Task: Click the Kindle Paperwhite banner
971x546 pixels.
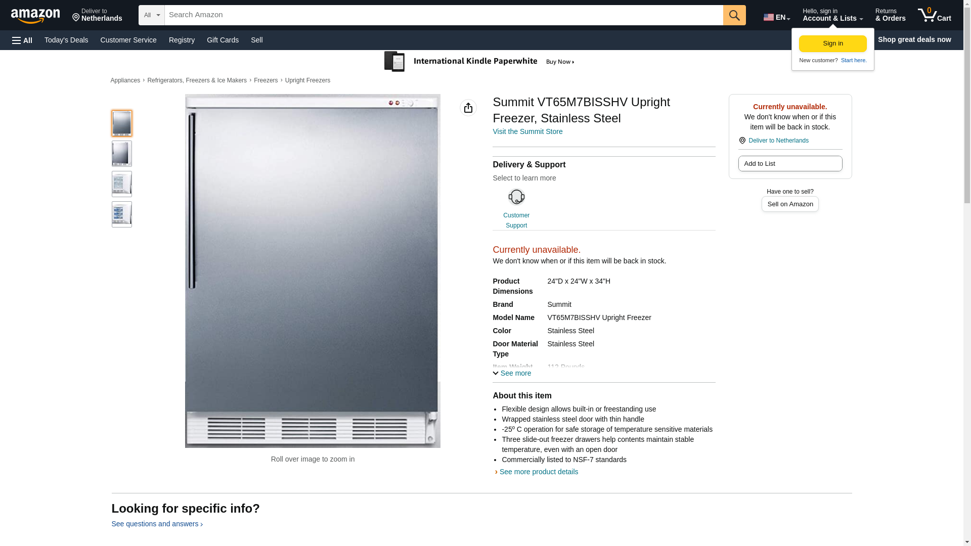Action: tap(479, 62)
